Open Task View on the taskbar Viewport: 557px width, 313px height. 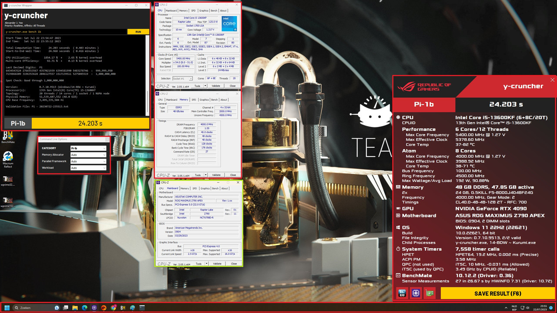(x=66, y=308)
